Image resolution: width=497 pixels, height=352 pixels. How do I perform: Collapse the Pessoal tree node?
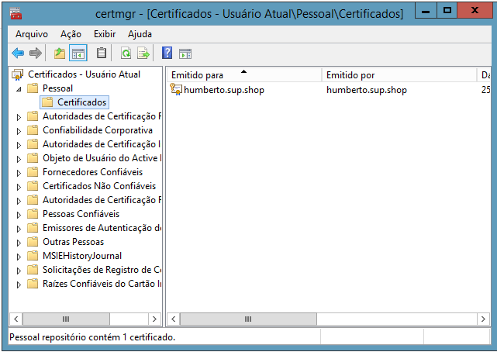tap(19, 89)
